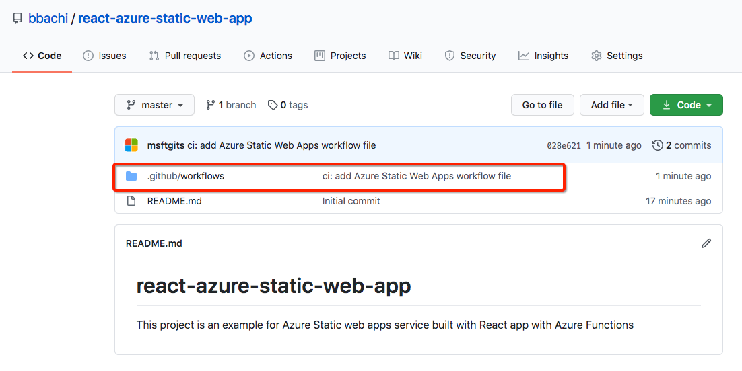Click README description paragraph text
The width and height of the screenshot is (742, 371).
[384, 325]
